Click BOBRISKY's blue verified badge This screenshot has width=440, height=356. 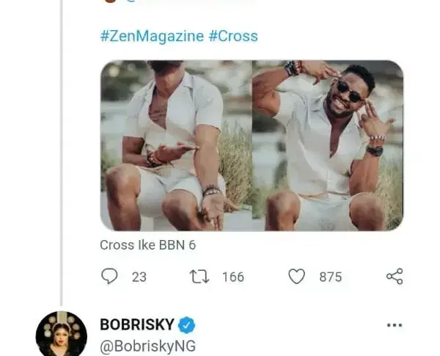[187, 325]
